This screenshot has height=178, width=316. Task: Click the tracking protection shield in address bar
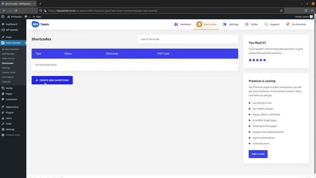tap(40, 10)
